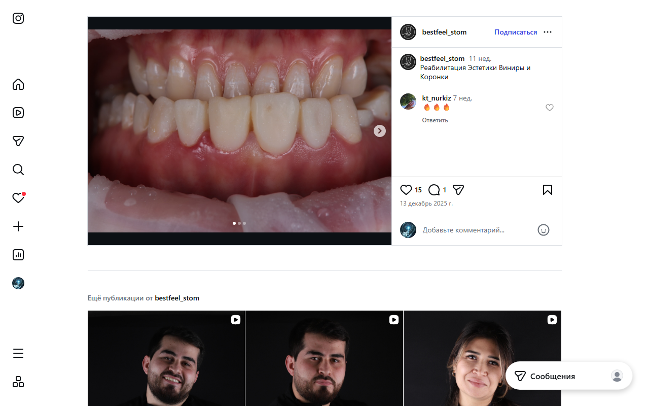The height and width of the screenshot is (406, 649).
Task: Click the create new post plus icon
Action: (18, 226)
